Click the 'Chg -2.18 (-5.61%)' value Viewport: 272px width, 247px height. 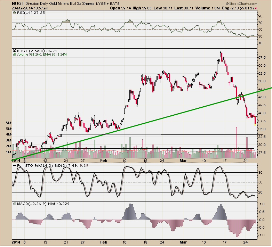(x=238, y=8)
